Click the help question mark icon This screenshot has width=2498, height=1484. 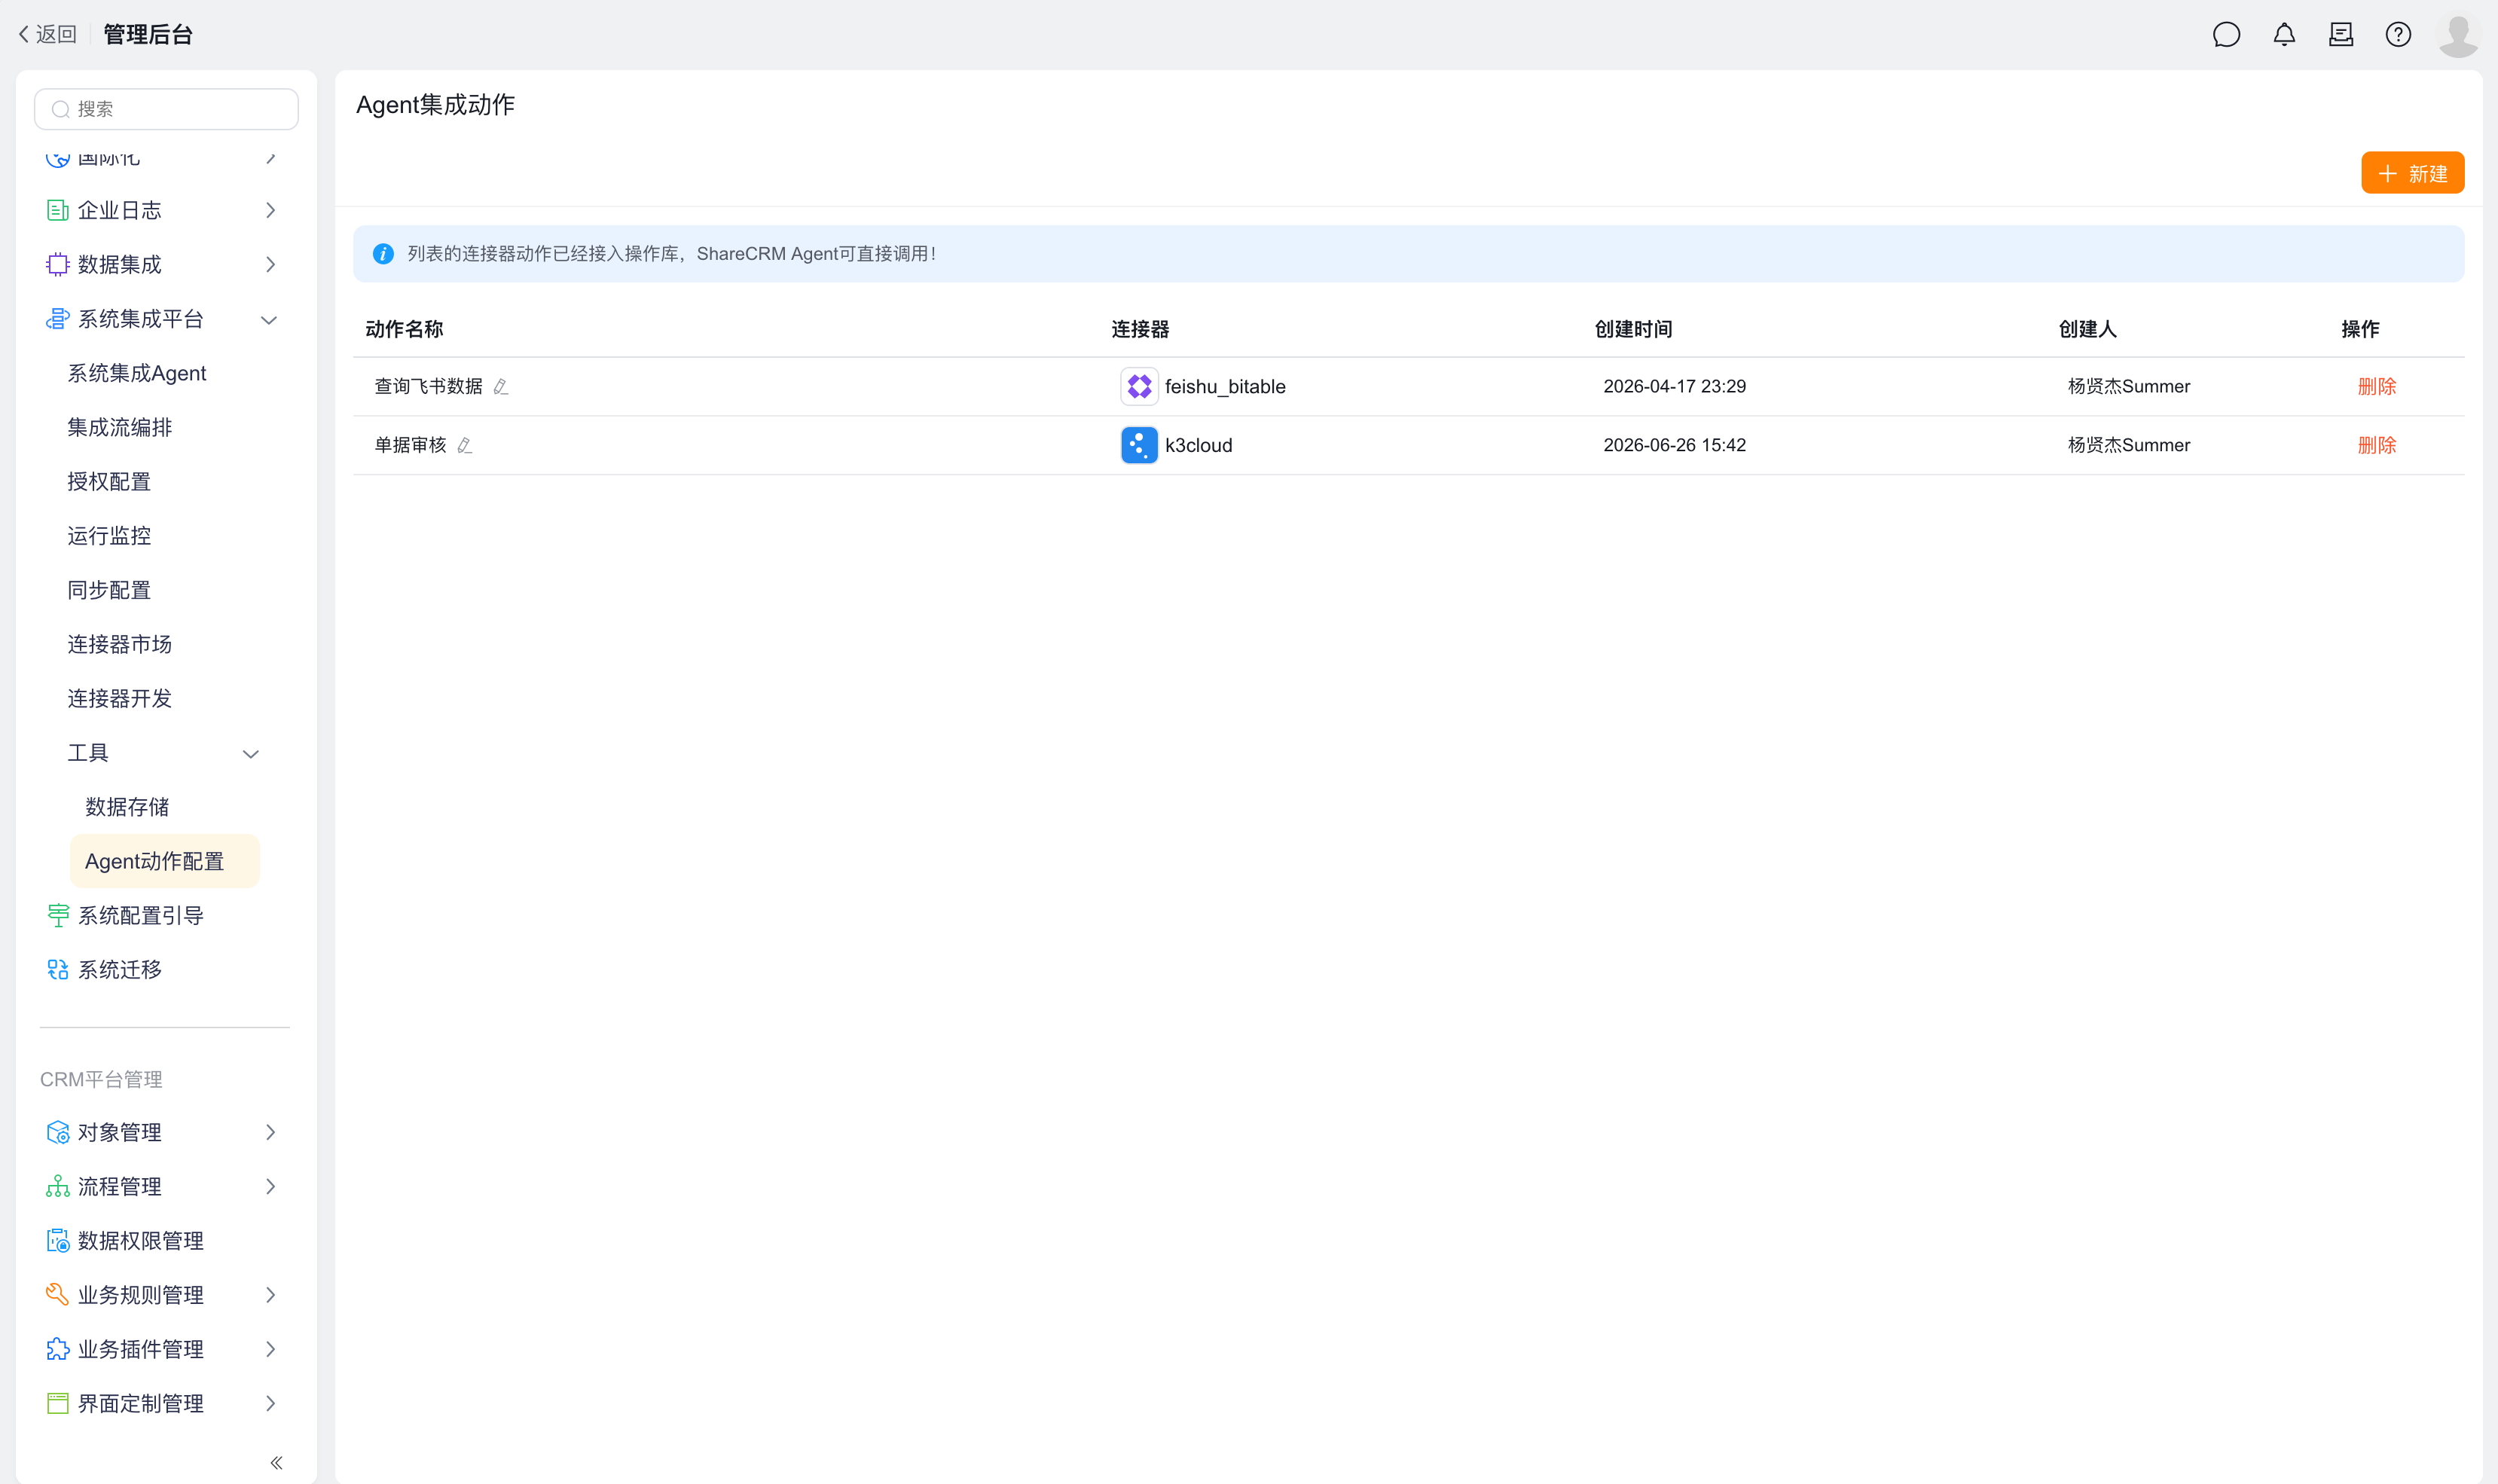coord(2398,35)
